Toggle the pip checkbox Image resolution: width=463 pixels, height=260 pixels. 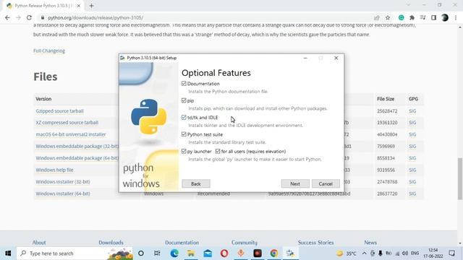tap(184, 100)
